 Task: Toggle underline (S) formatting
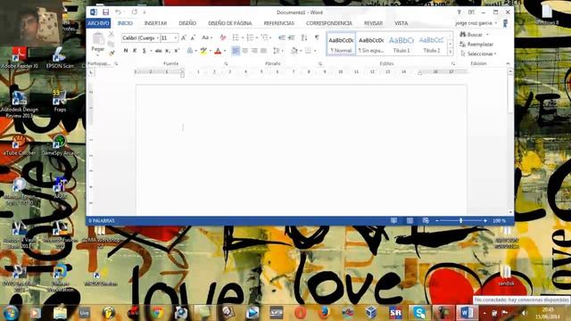[145, 51]
